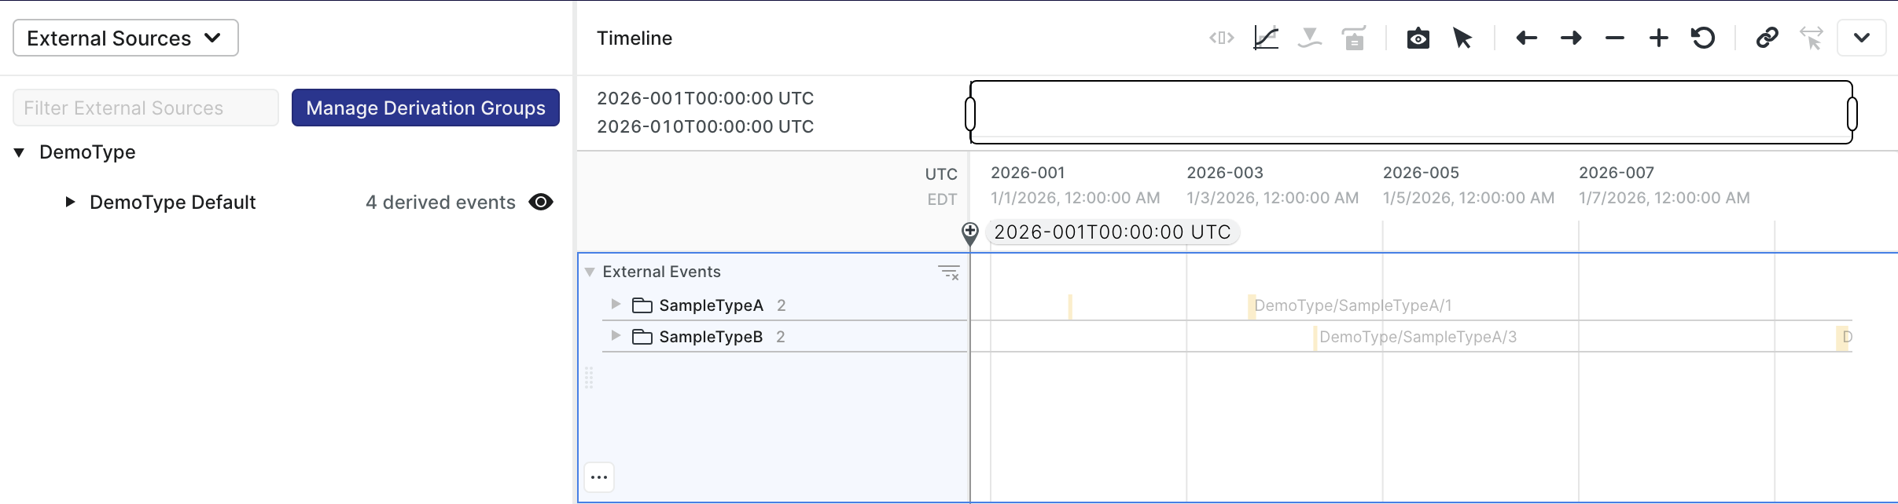The image size is (1898, 504).
Task: Shift timeline right with right arrow
Action: (1571, 38)
